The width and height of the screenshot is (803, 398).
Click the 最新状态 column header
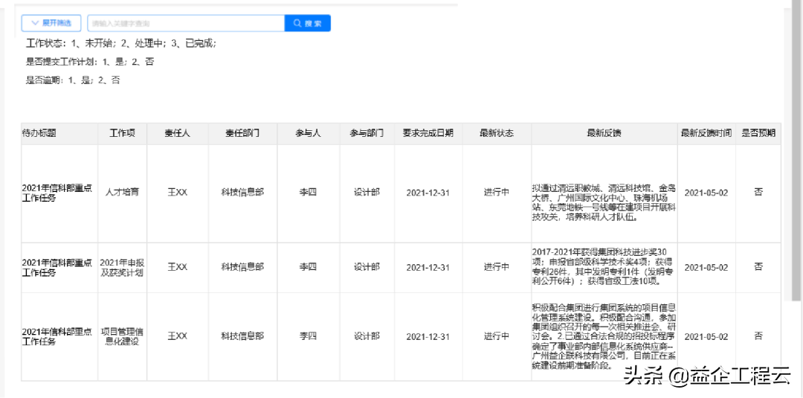click(x=497, y=133)
